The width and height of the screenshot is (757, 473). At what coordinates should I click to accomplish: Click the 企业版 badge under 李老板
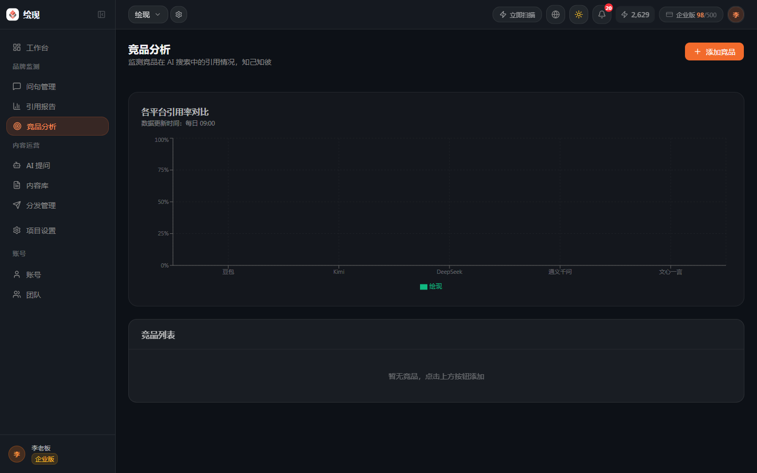pos(45,459)
